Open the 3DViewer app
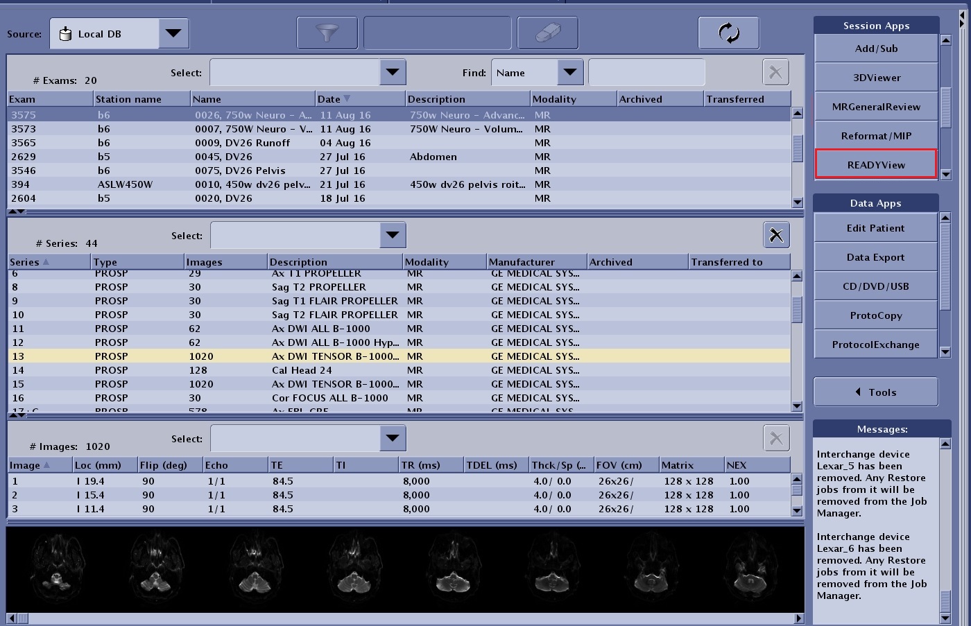 point(876,78)
